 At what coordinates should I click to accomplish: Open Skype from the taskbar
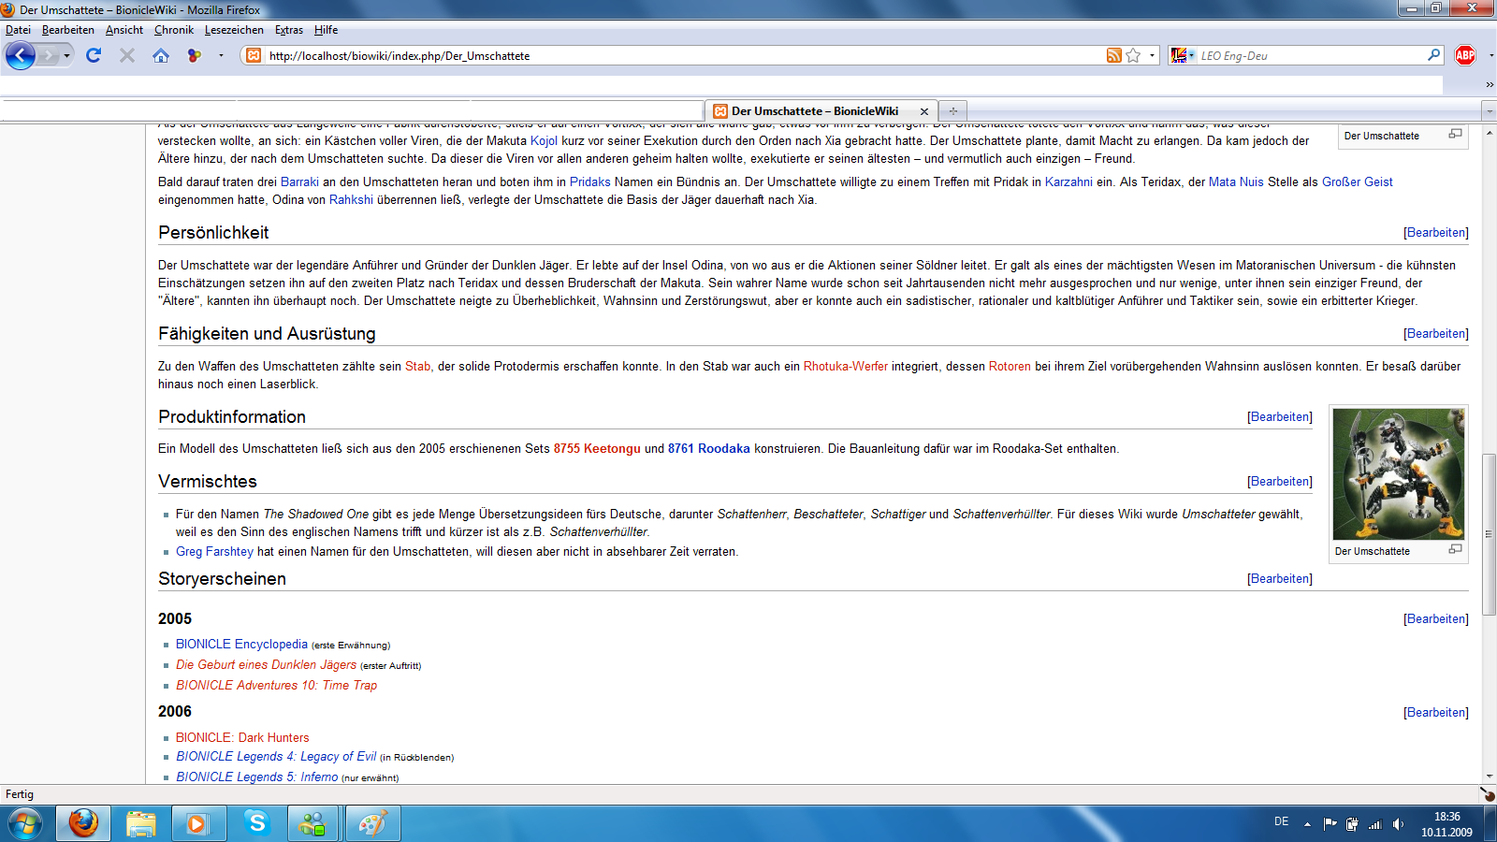click(255, 823)
